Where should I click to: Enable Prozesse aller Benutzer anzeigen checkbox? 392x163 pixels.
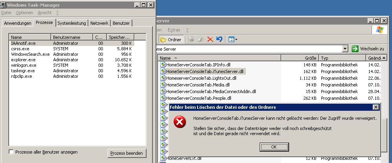point(11,152)
